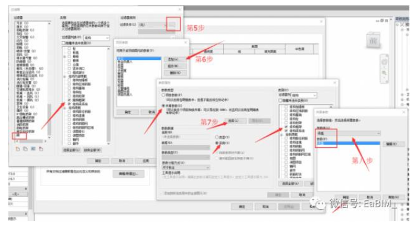
Task: Click the Edit/New button in the background dialog
Action: (128, 173)
